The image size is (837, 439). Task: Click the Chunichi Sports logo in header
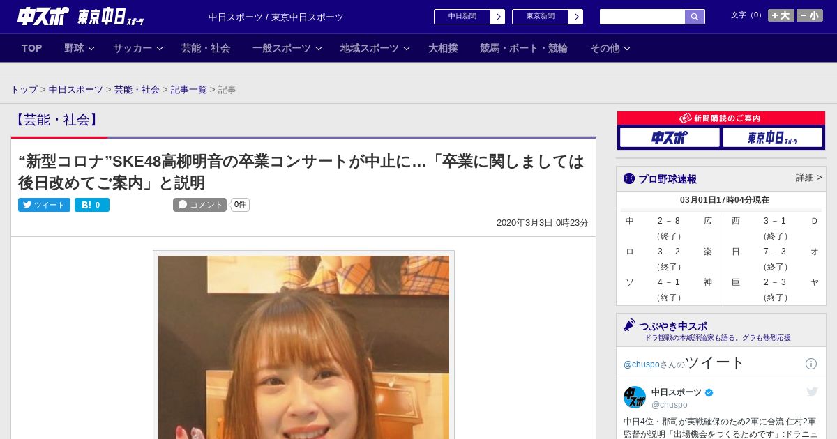pos(43,16)
